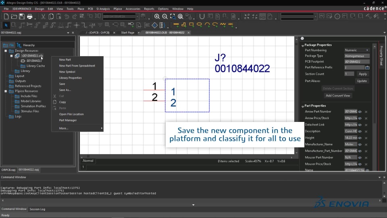Expand the More... submenu arrow
The width and height of the screenshot is (387, 218).
pyautogui.click(x=102, y=128)
